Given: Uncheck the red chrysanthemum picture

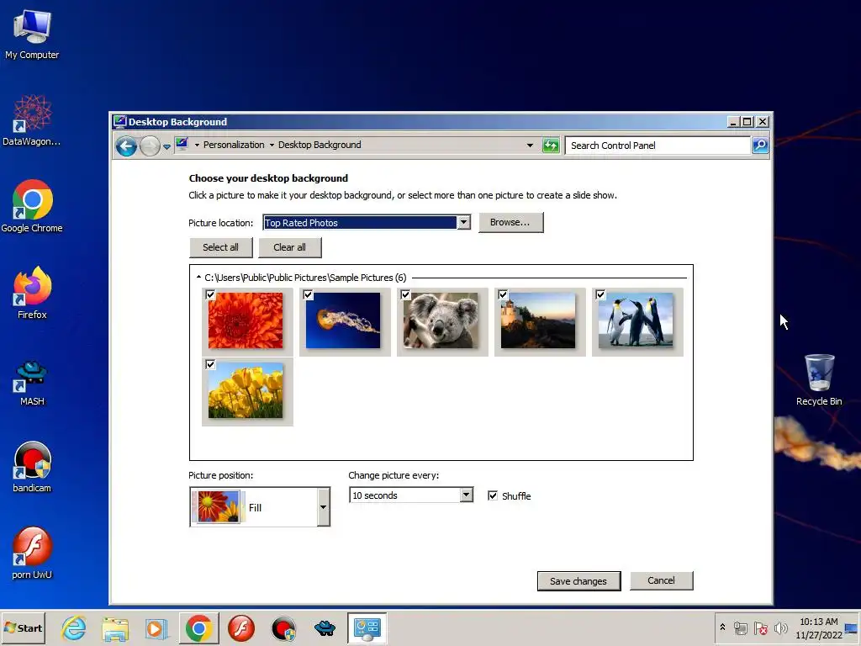Looking at the screenshot, I should (210, 294).
